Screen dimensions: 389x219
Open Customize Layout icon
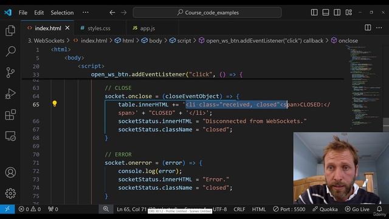click(x=348, y=12)
